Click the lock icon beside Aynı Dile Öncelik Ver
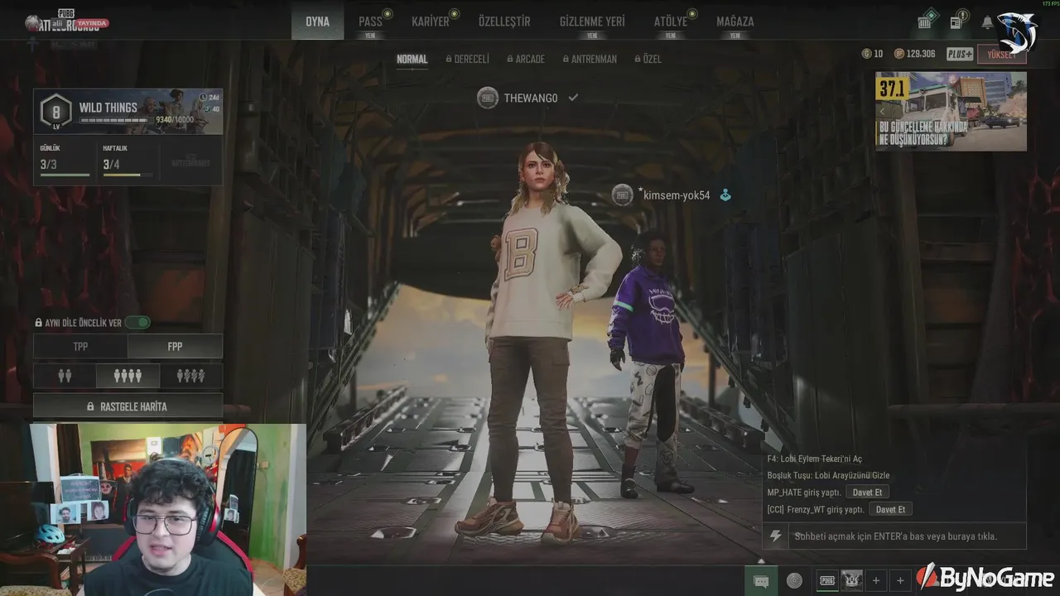This screenshot has width=1060, height=596. (38, 323)
